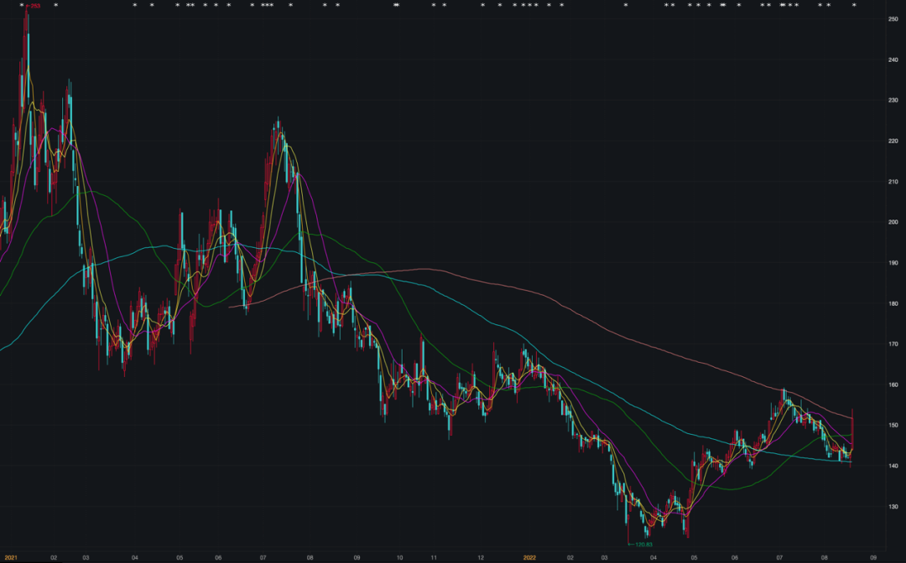This screenshot has height=563, width=906.
Task: Click the left starting point of salmon average line
Action: click(230, 307)
